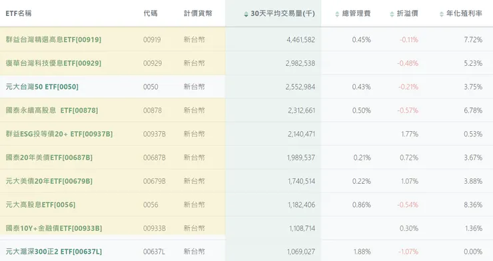The height and width of the screenshot is (261, 493).
Task: Click management fee 0.86%
Action: click(x=361, y=204)
